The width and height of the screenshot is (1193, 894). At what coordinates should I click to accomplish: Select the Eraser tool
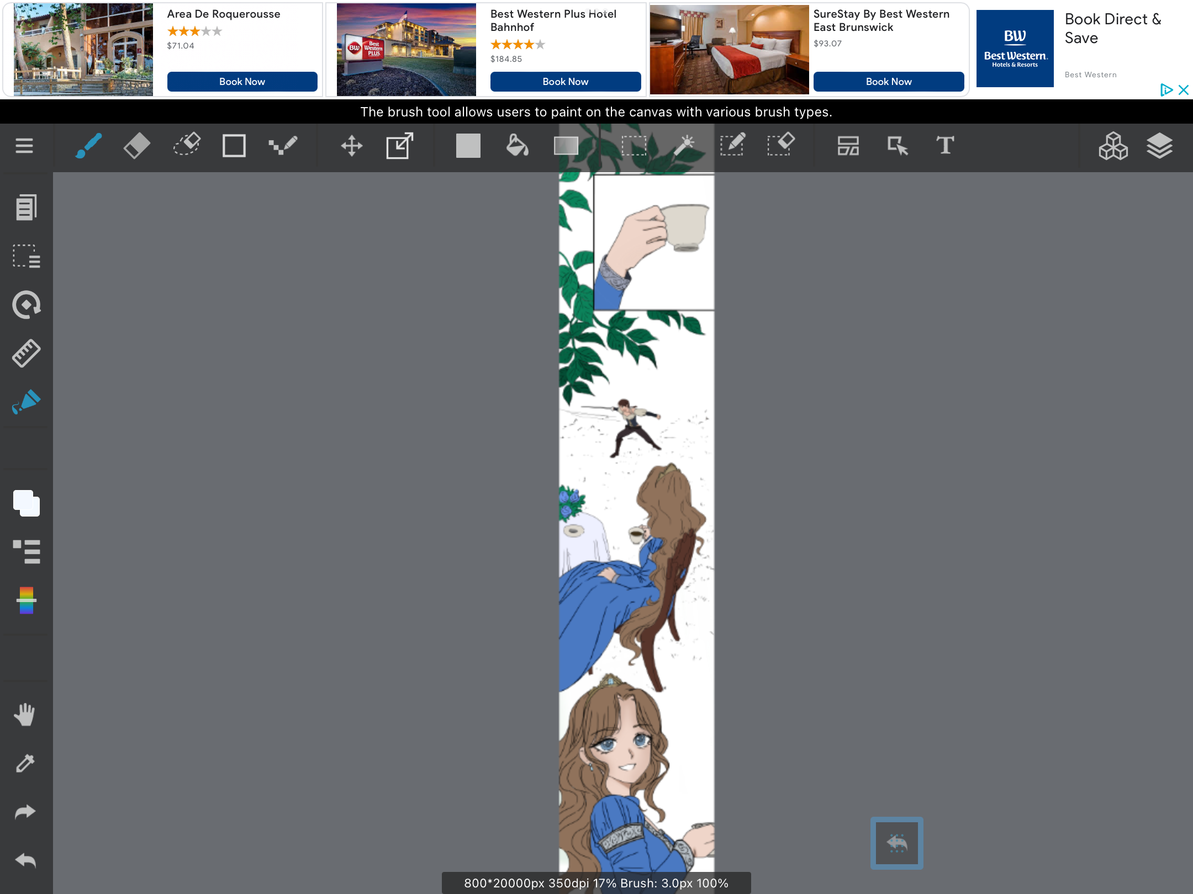(136, 146)
